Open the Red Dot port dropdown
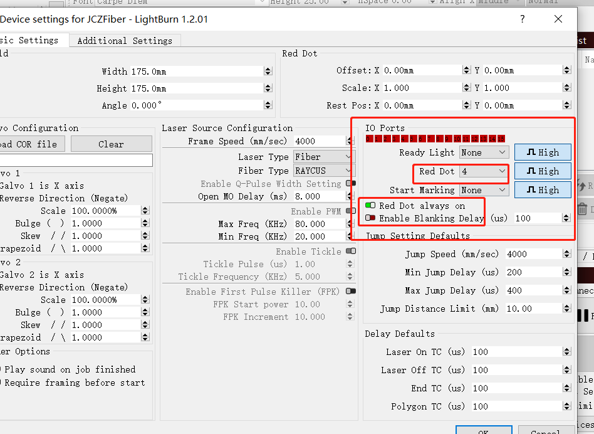The width and height of the screenshot is (594, 434). [x=484, y=171]
